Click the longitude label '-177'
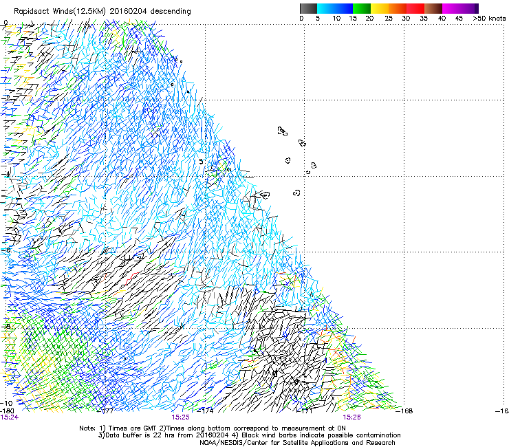 point(106,411)
